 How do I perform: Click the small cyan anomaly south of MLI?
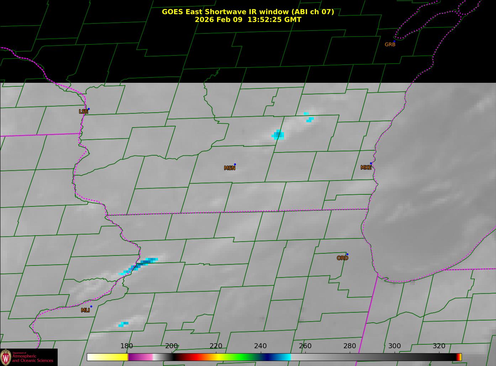point(123,324)
